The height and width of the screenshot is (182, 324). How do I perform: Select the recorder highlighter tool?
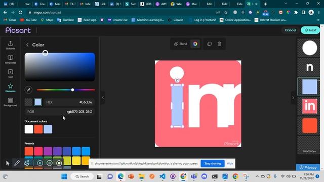[x=27, y=163]
